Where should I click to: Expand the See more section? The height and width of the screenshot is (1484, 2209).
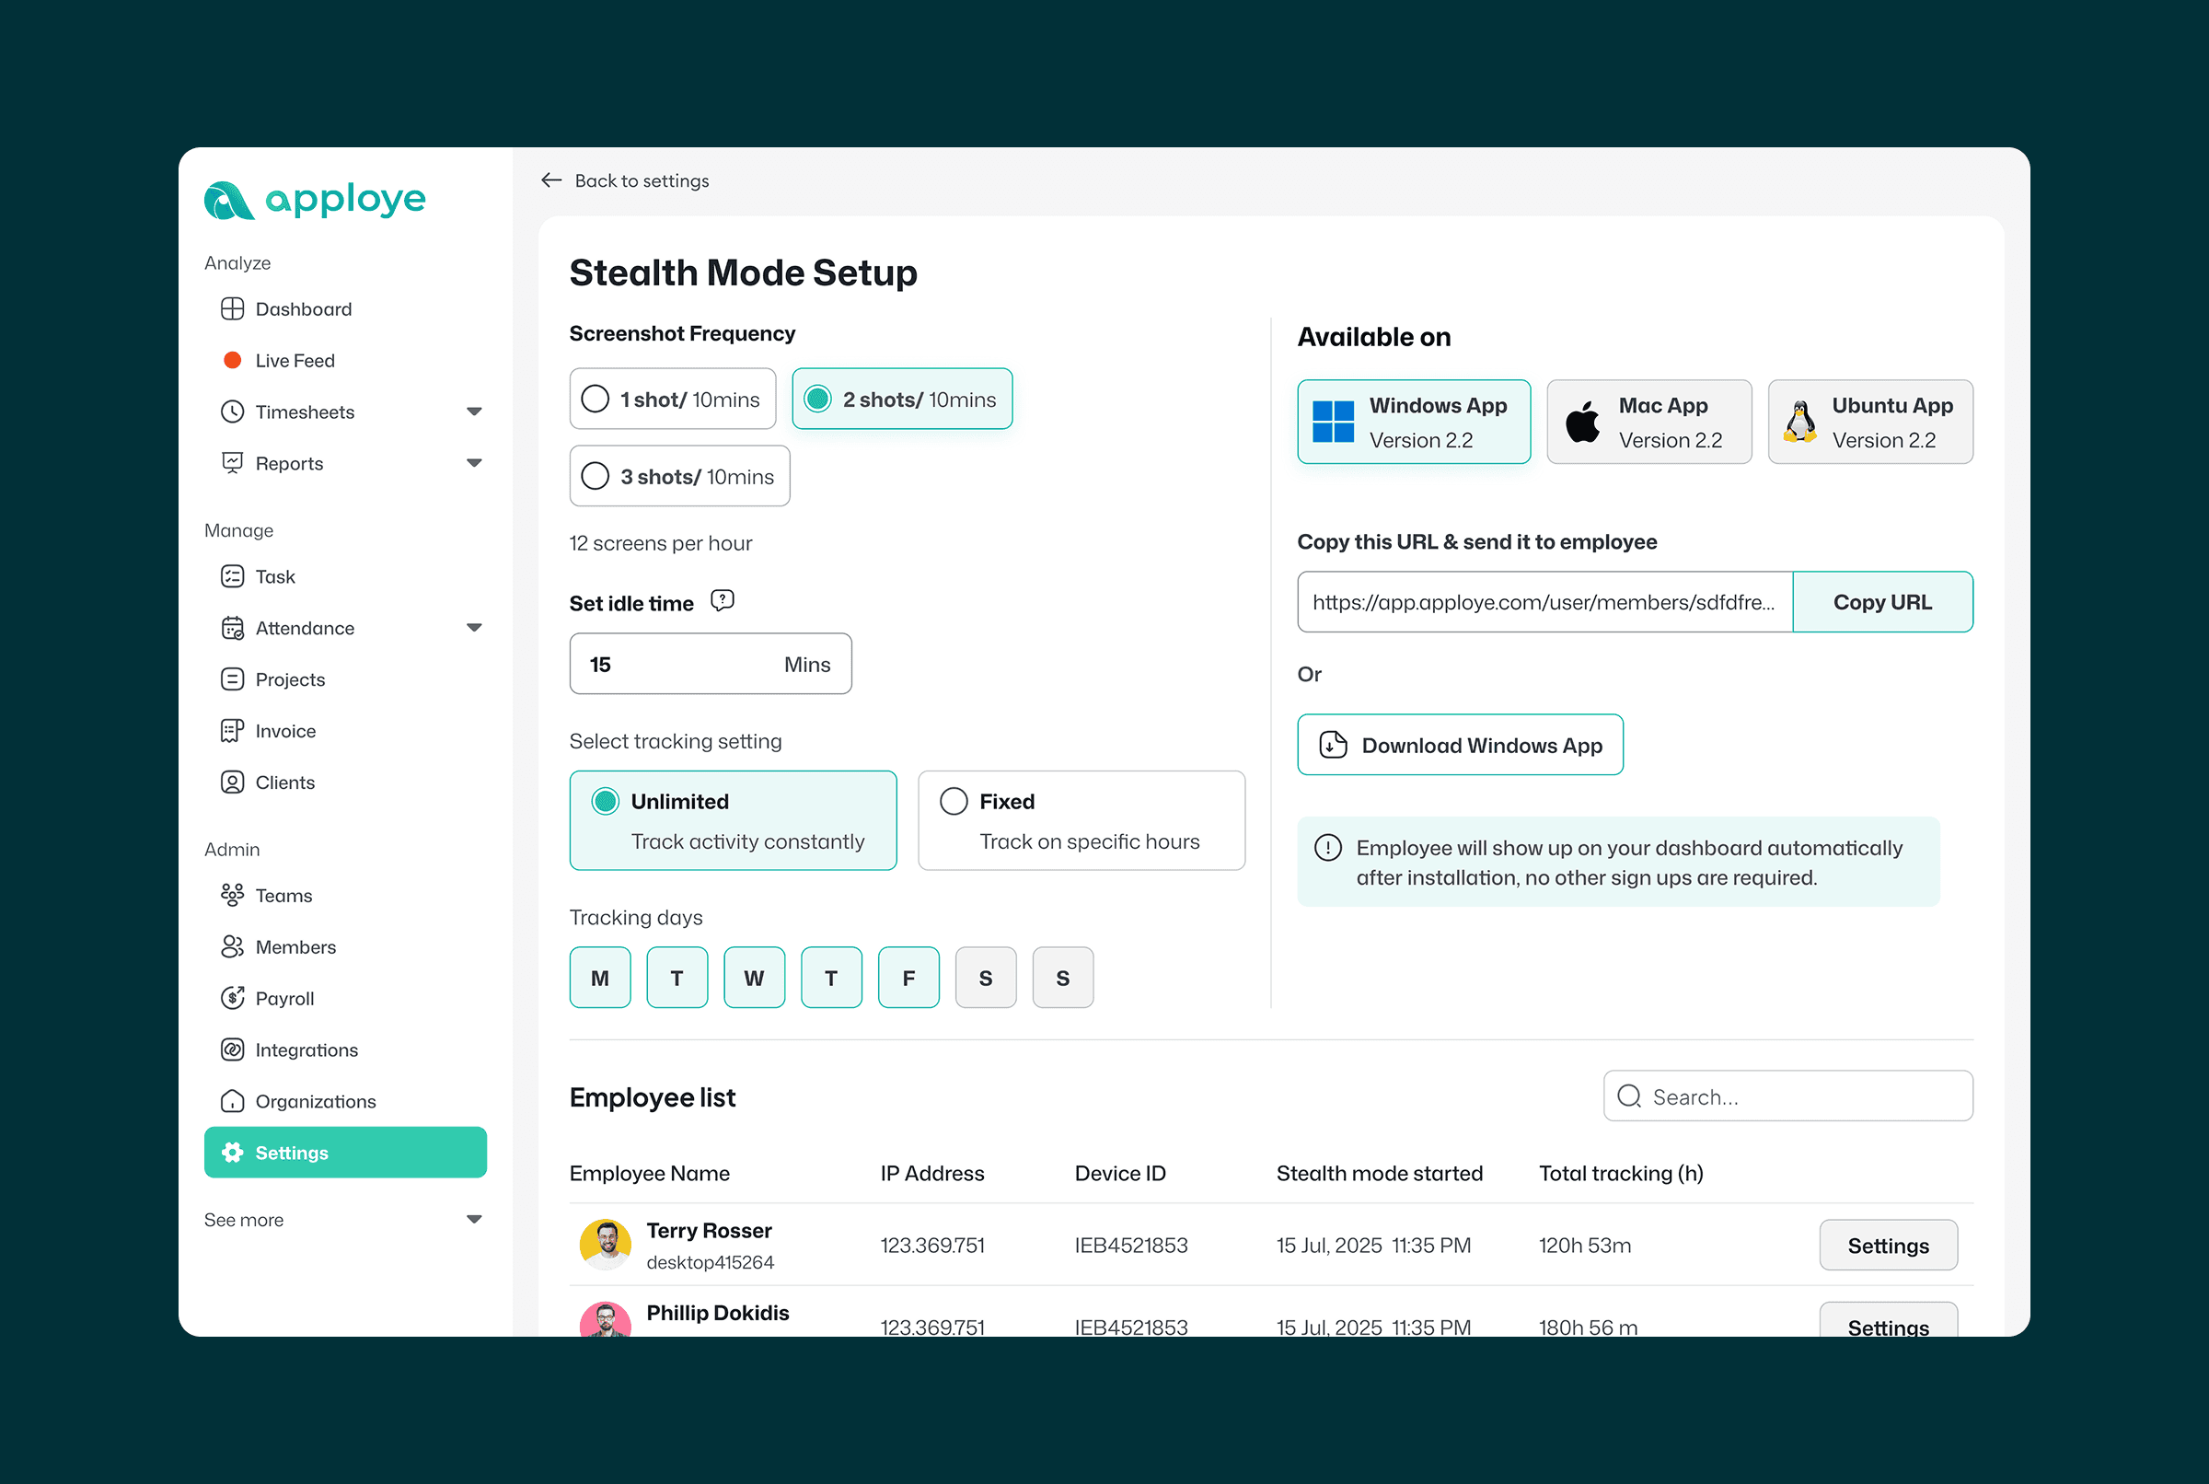coord(474,1219)
